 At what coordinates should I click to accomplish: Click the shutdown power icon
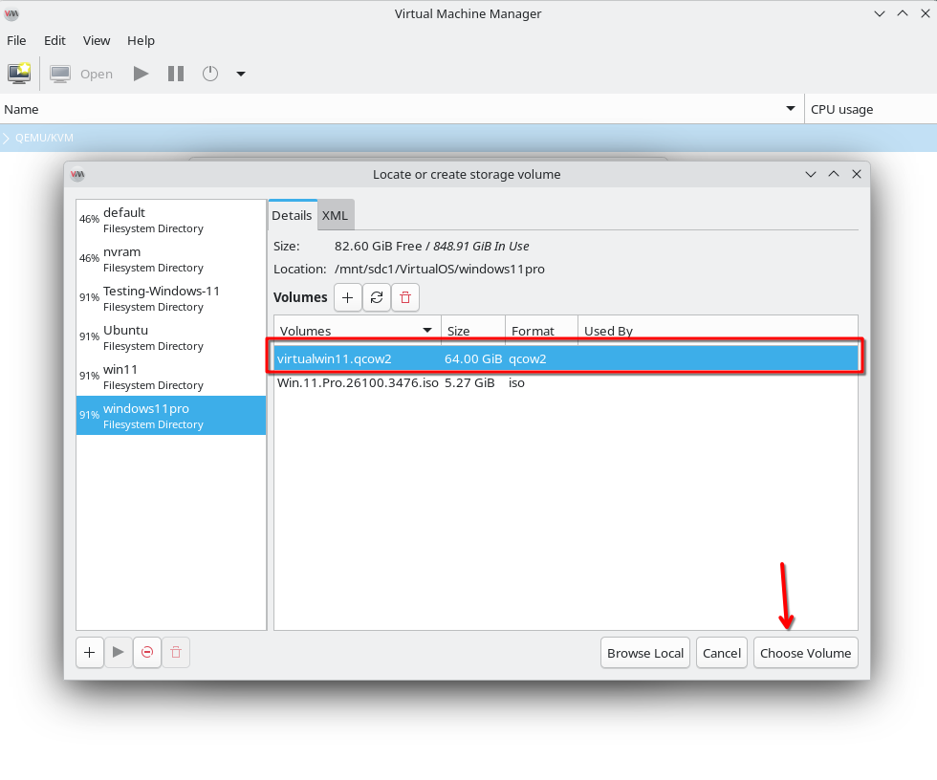(210, 74)
